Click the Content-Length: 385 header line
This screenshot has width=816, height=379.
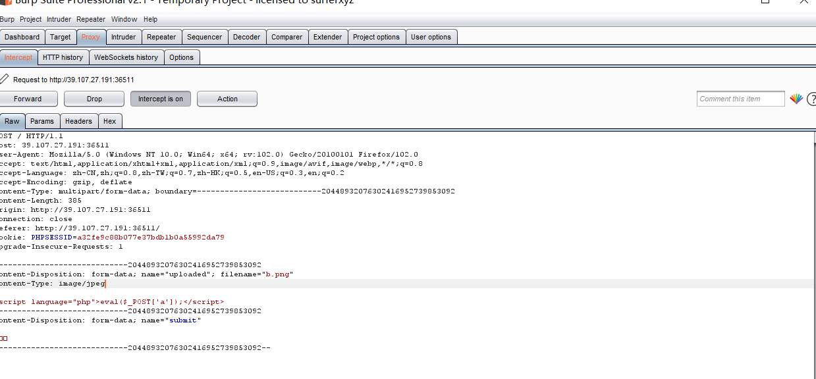(41, 201)
